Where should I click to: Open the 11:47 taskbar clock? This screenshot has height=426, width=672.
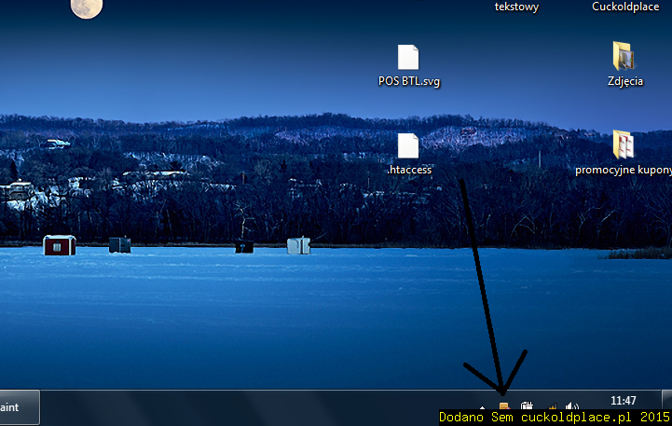pos(622,401)
